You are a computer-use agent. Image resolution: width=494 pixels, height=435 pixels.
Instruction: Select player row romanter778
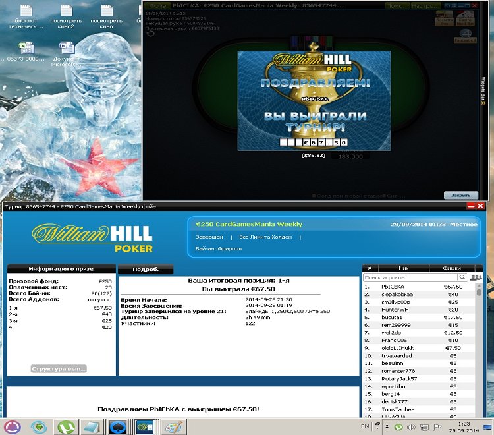pyautogui.click(x=418, y=371)
